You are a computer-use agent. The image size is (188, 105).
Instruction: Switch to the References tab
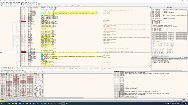tap(61, 6)
